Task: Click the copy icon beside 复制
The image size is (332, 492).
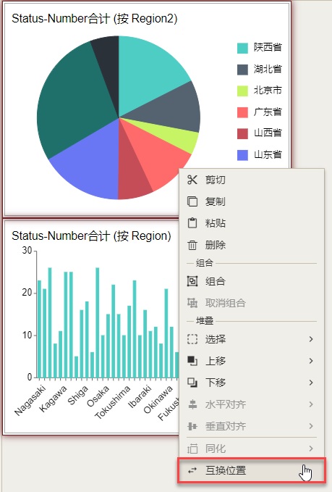Action: pyautogui.click(x=192, y=201)
